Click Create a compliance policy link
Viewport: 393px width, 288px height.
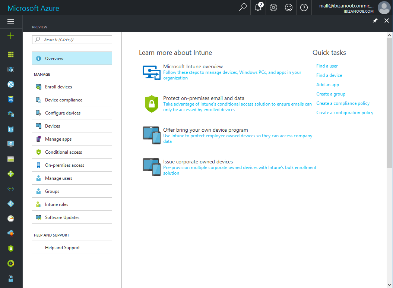pos(343,103)
